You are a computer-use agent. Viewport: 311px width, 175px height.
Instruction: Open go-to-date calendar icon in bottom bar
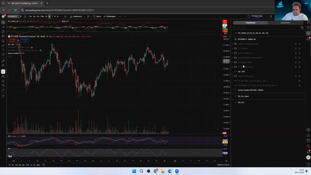[x=44, y=165]
